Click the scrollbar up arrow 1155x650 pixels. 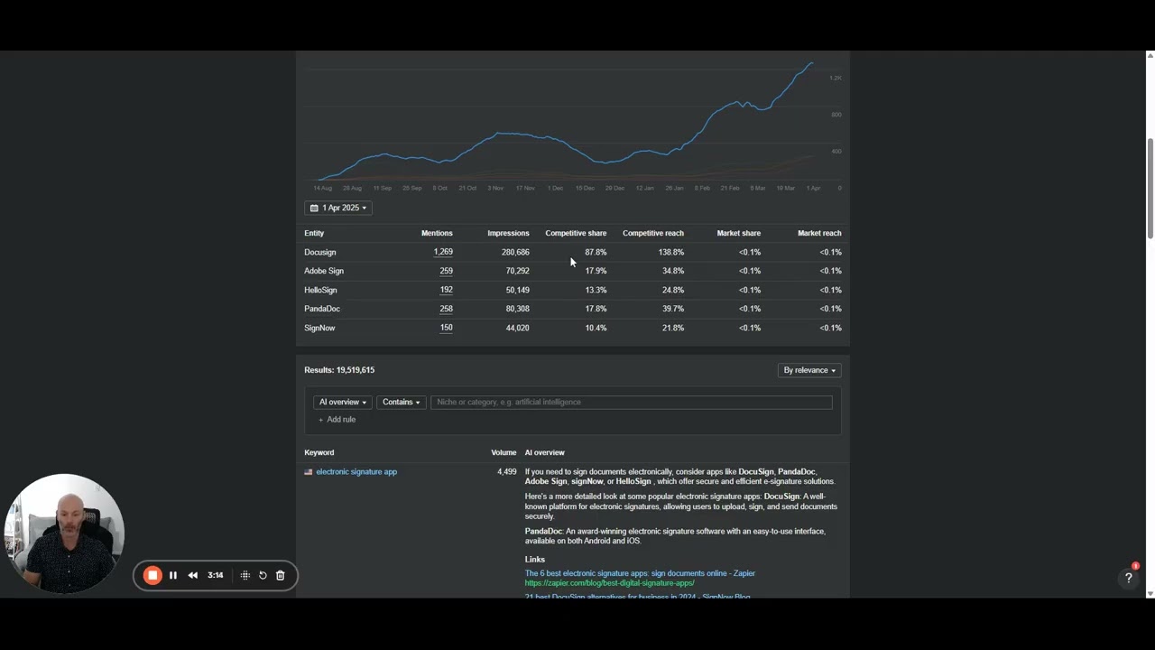coord(1150,56)
